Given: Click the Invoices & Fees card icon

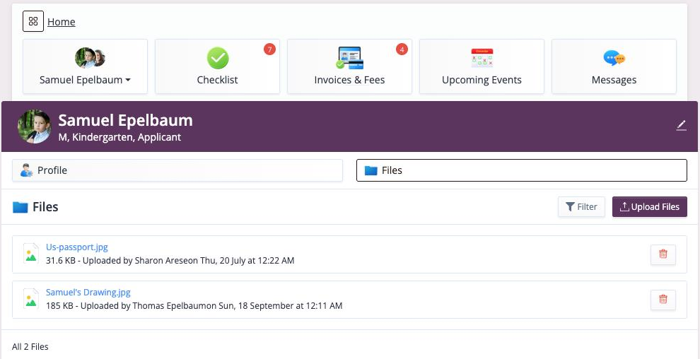Looking at the screenshot, I should click(x=349, y=58).
